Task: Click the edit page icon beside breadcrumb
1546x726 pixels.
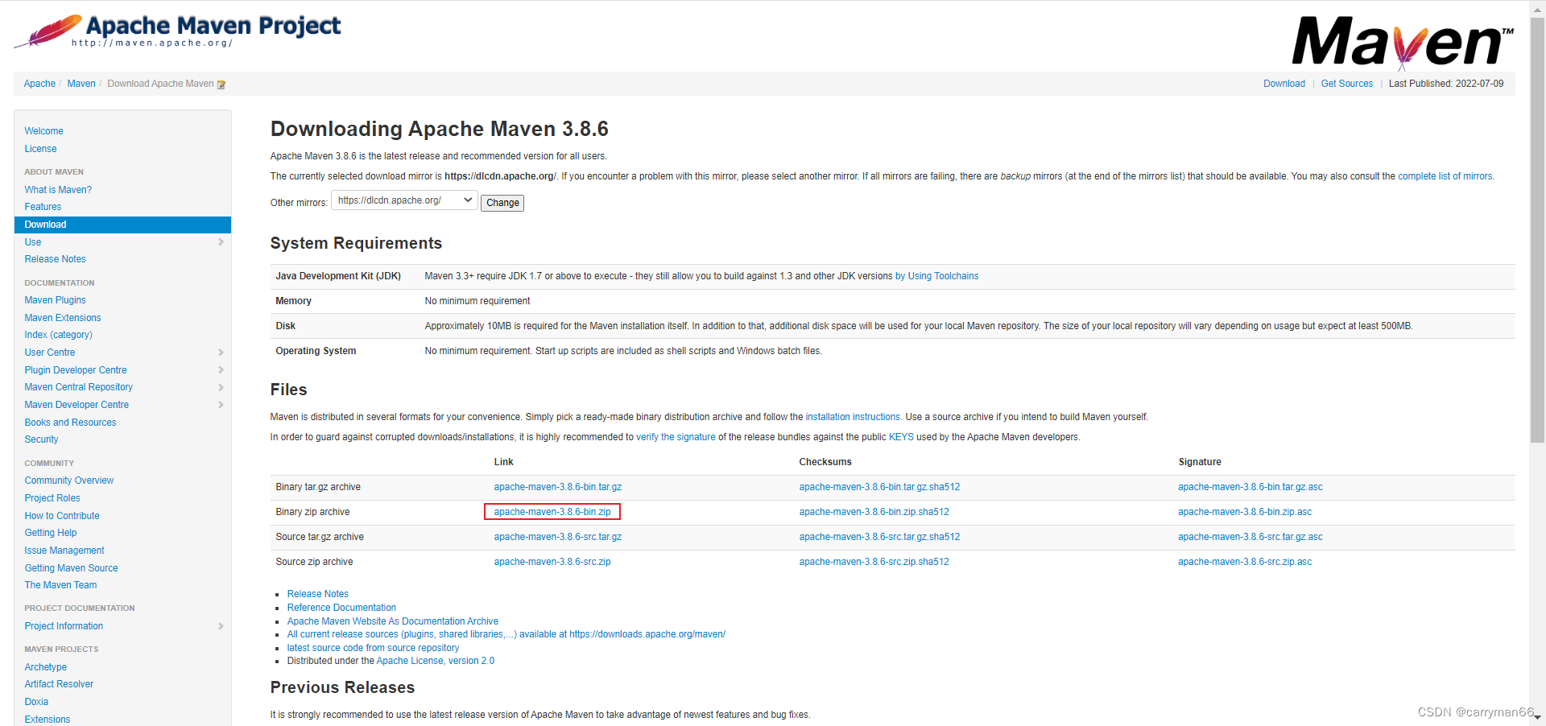Action: (x=221, y=83)
